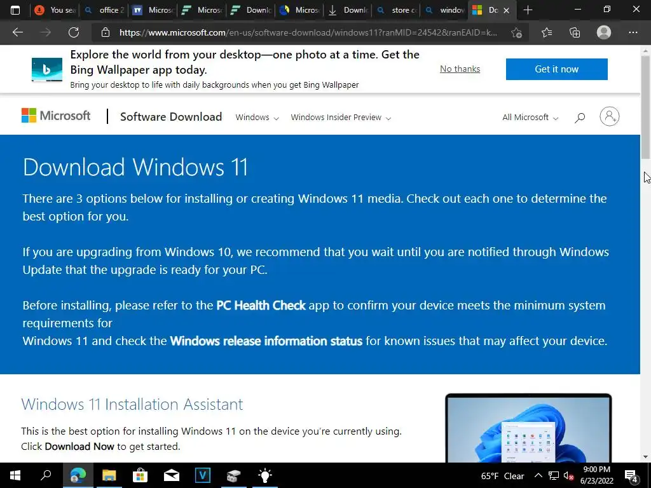651x488 pixels.
Task: Click the Microsoft sign-in account icon
Action: [x=610, y=117]
